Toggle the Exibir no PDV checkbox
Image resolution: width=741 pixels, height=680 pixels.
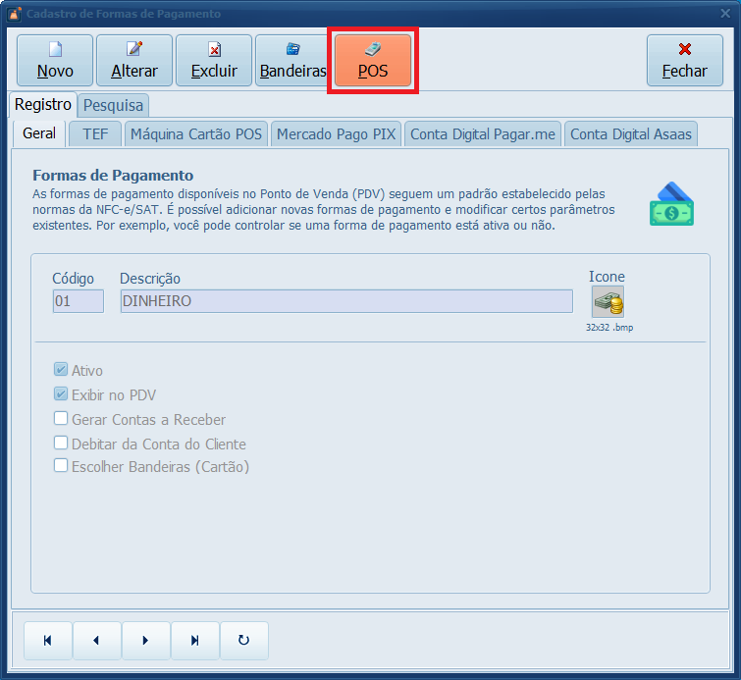(61, 393)
